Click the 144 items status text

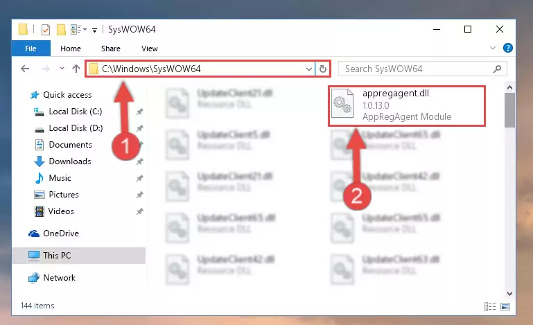(37, 306)
